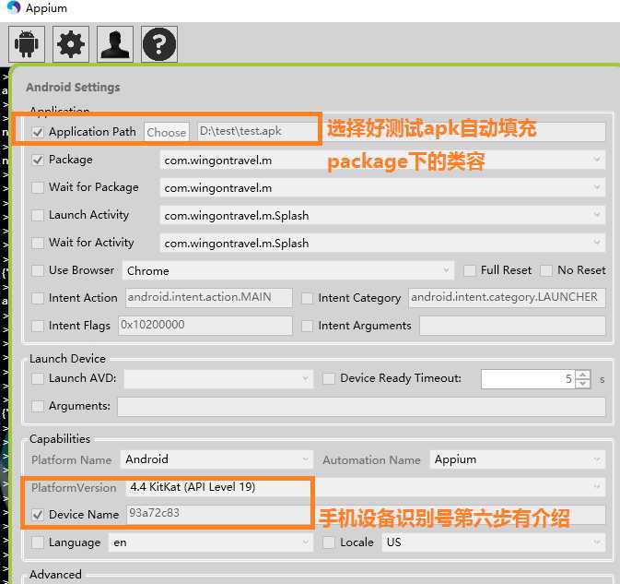Tick the Device Ready Timeout checkbox

pyautogui.click(x=329, y=378)
